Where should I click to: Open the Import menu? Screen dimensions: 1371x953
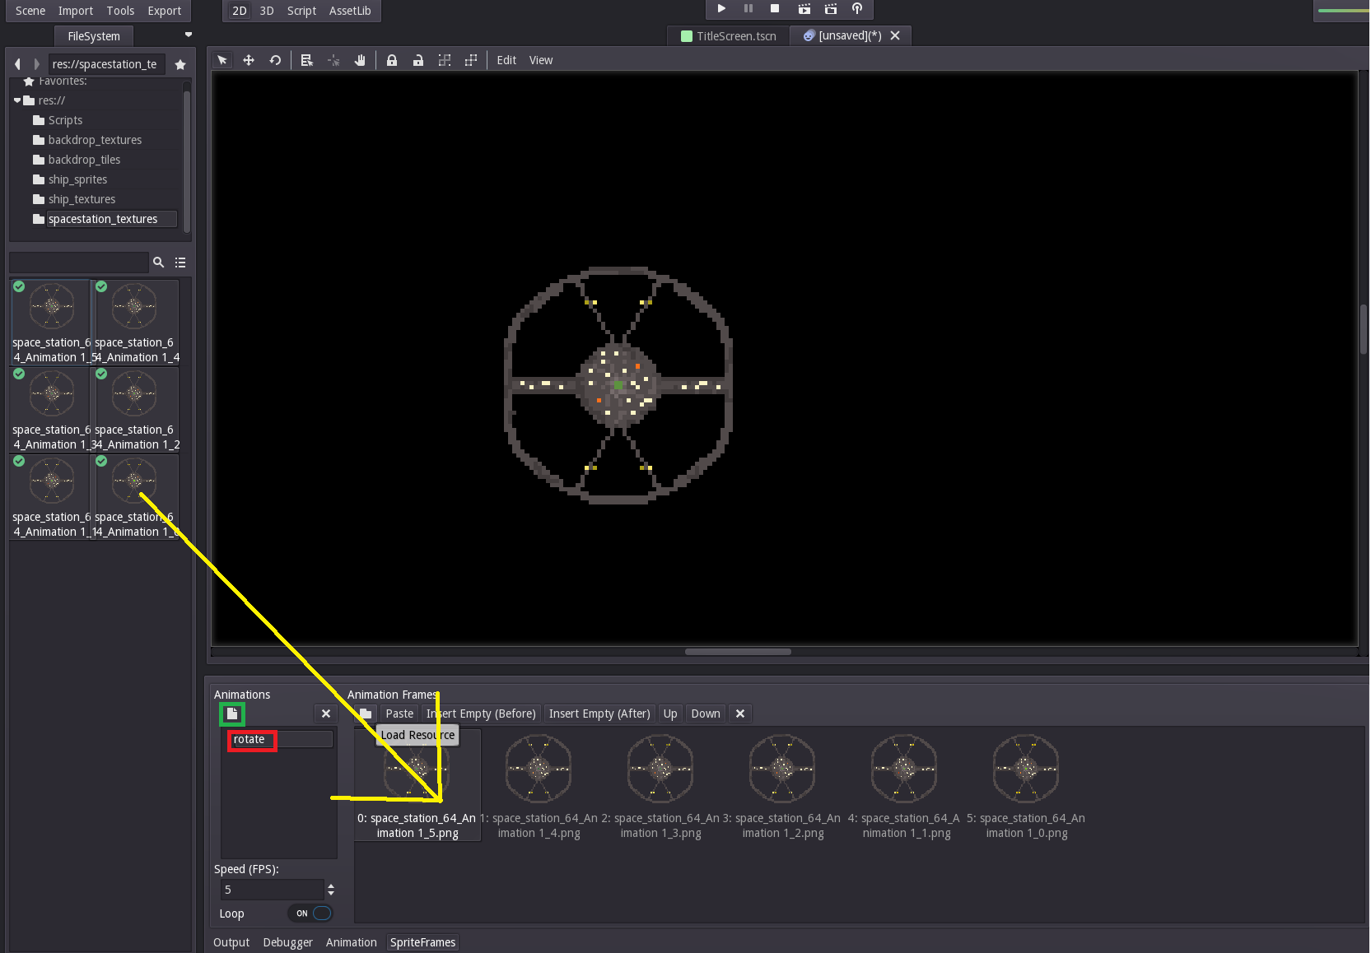coord(76,11)
